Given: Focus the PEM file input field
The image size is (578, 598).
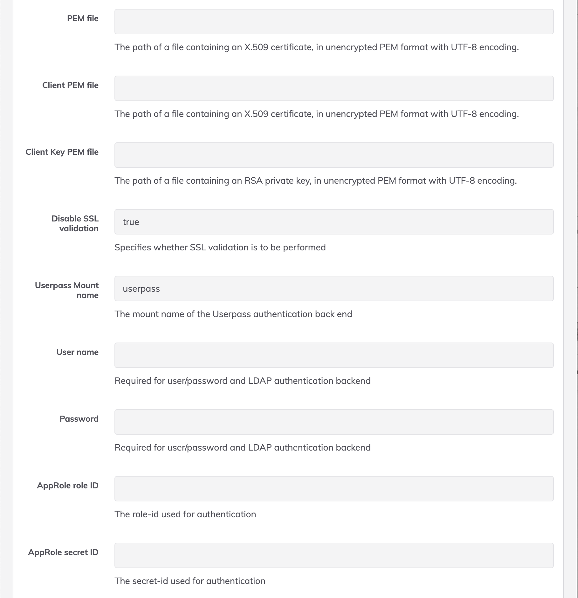Looking at the screenshot, I should (334, 22).
